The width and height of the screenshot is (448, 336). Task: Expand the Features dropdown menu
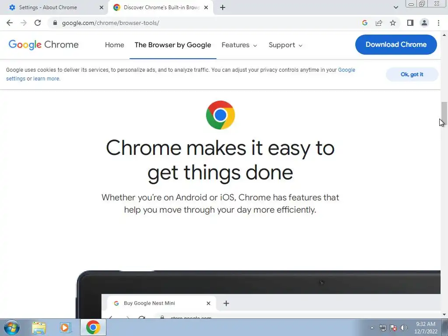click(239, 45)
